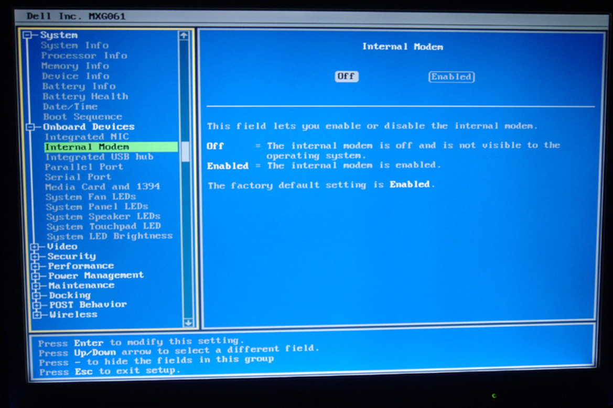Select Parallel Port setting

tap(84, 167)
